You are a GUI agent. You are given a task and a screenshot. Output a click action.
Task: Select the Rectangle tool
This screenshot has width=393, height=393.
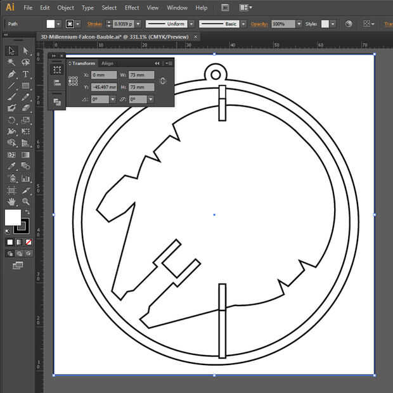coord(25,86)
